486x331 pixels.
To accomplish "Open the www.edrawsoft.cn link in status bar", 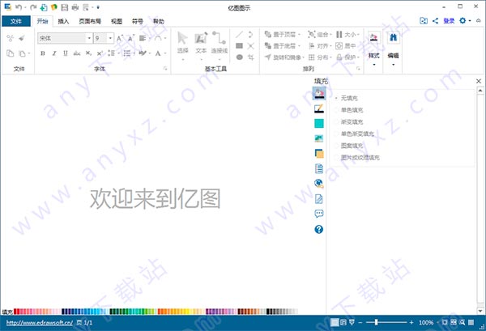I will (x=40, y=323).
